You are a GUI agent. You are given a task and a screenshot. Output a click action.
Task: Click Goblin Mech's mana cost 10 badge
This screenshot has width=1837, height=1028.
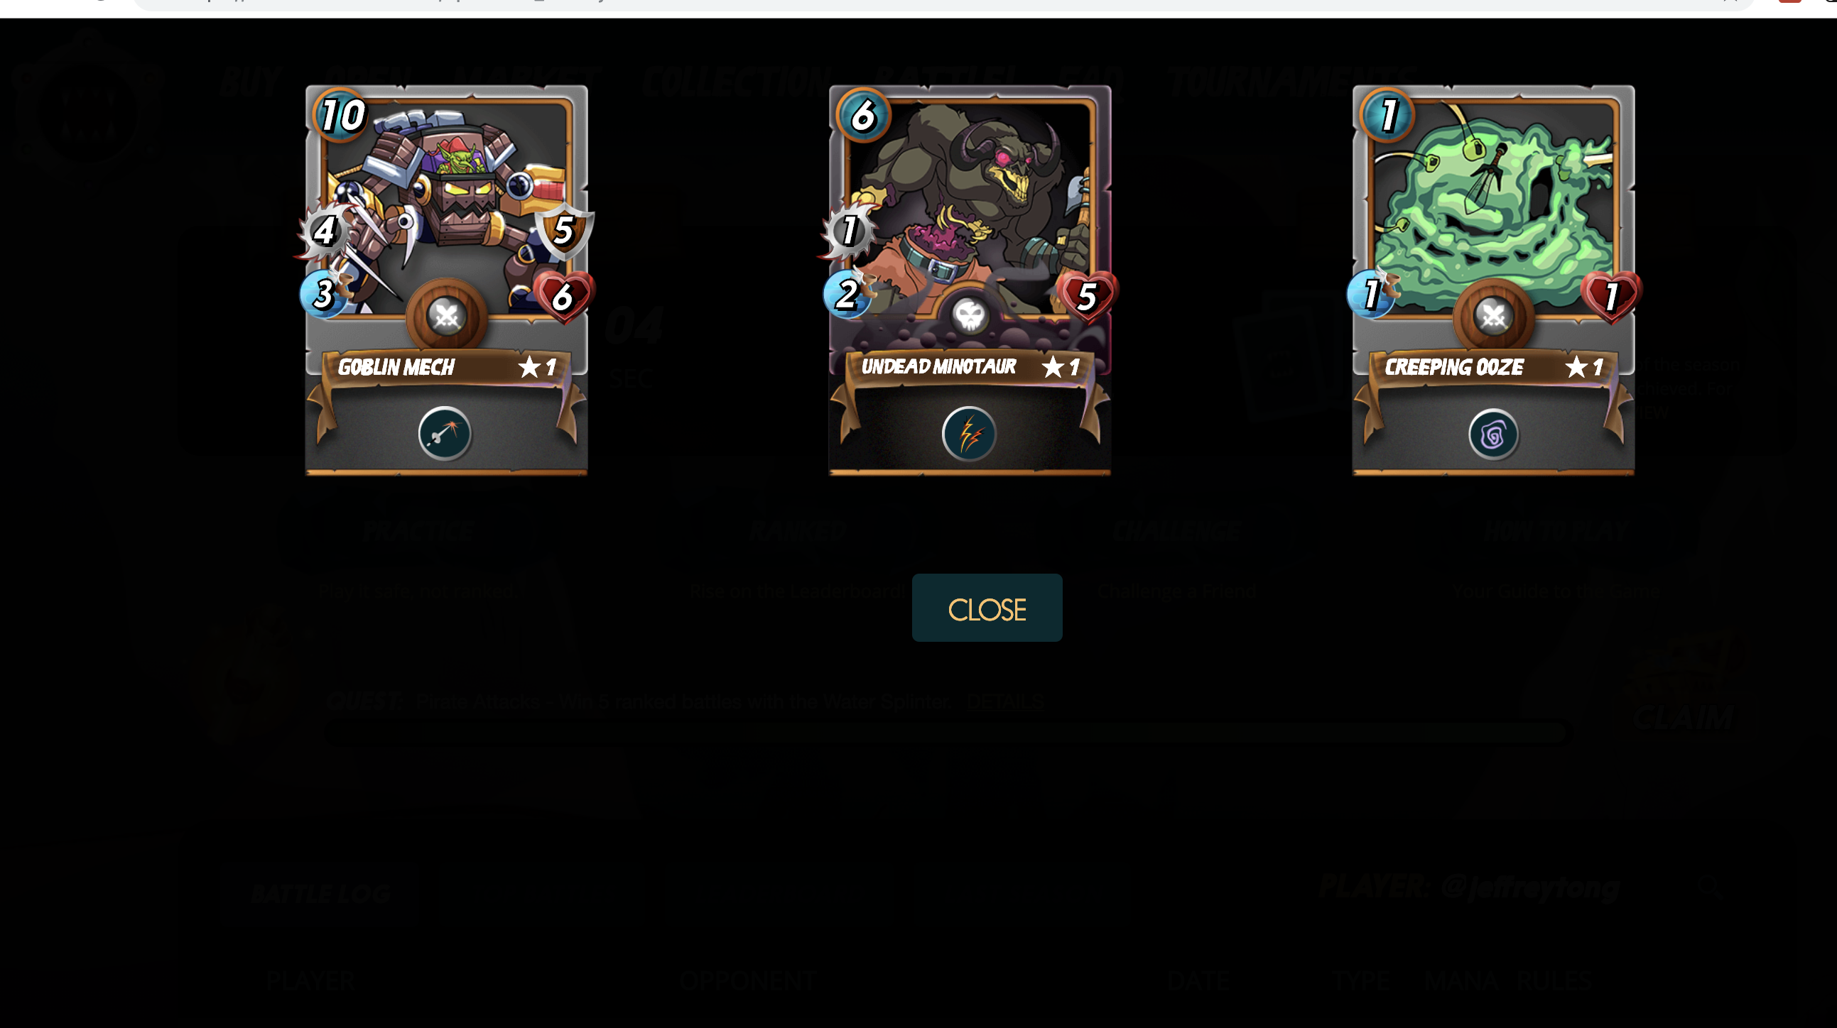(341, 114)
